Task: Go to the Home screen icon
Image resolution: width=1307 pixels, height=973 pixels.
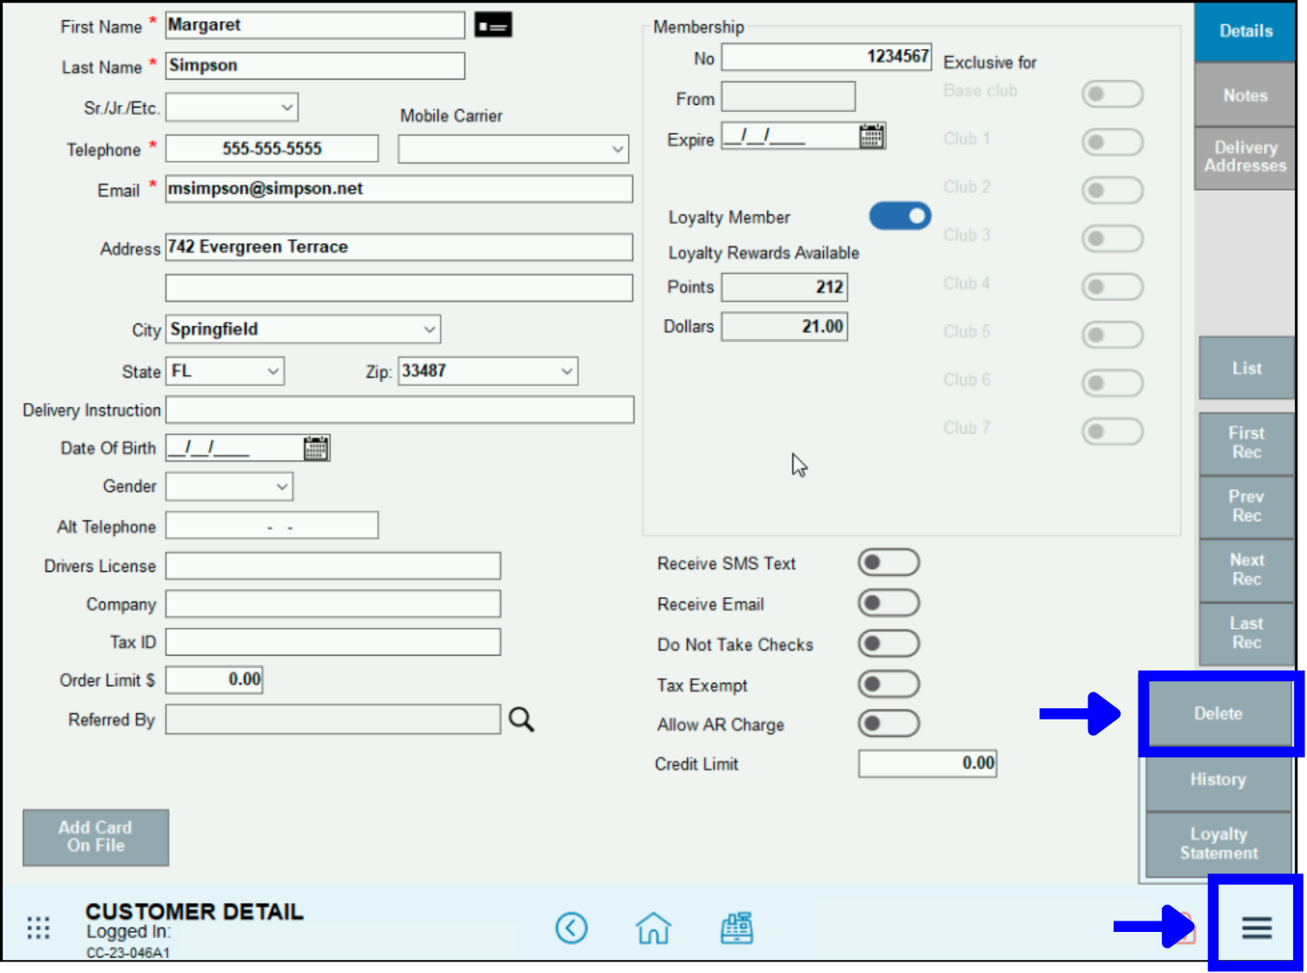Action: 653,928
